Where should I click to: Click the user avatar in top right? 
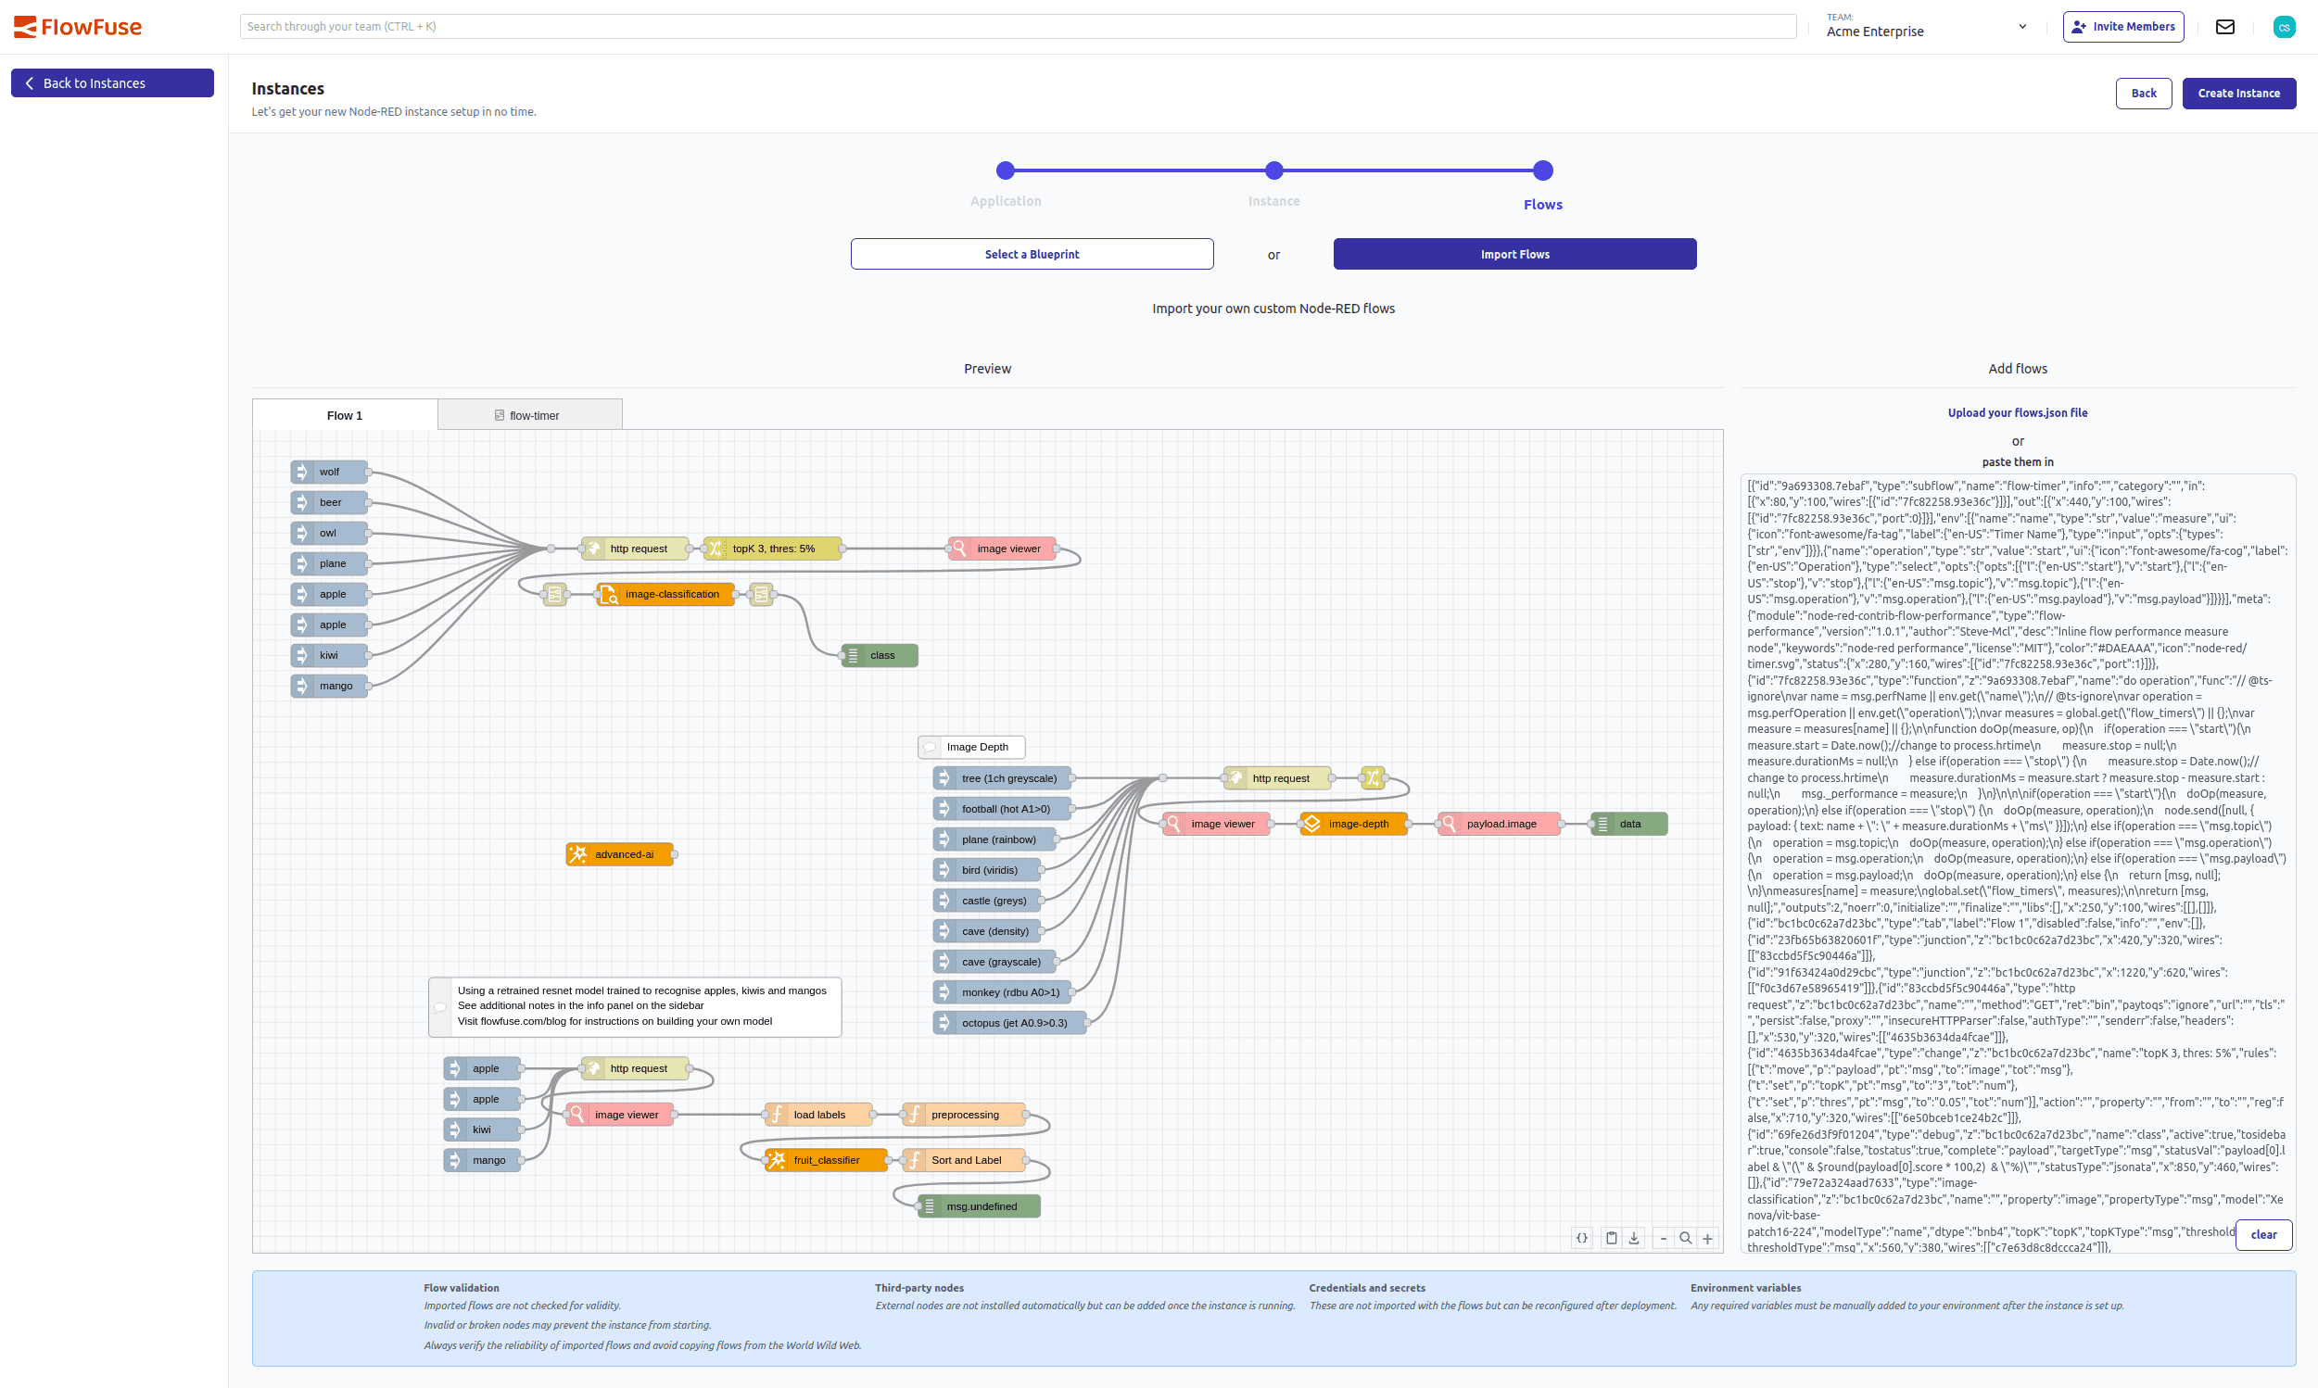tap(2285, 26)
